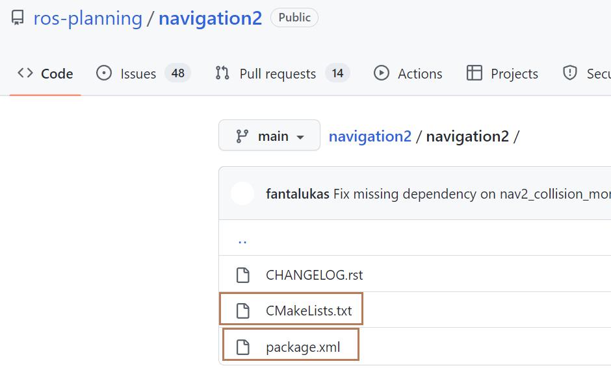Click the file icon beside package.xml
611x368 pixels.
click(x=243, y=347)
